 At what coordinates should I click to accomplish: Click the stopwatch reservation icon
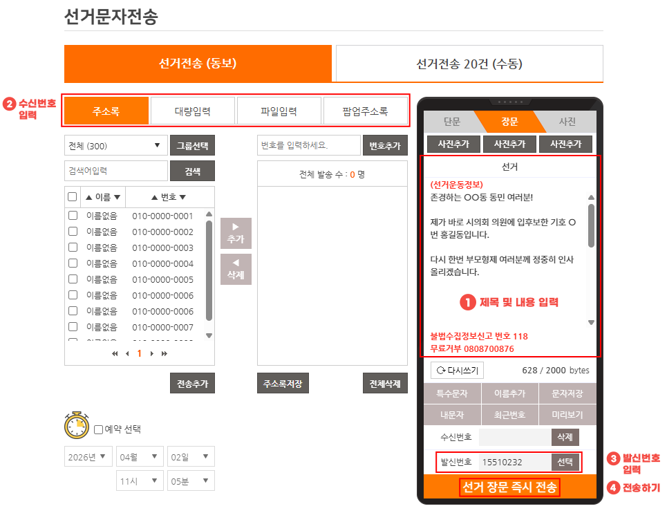click(x=77, y=426)
